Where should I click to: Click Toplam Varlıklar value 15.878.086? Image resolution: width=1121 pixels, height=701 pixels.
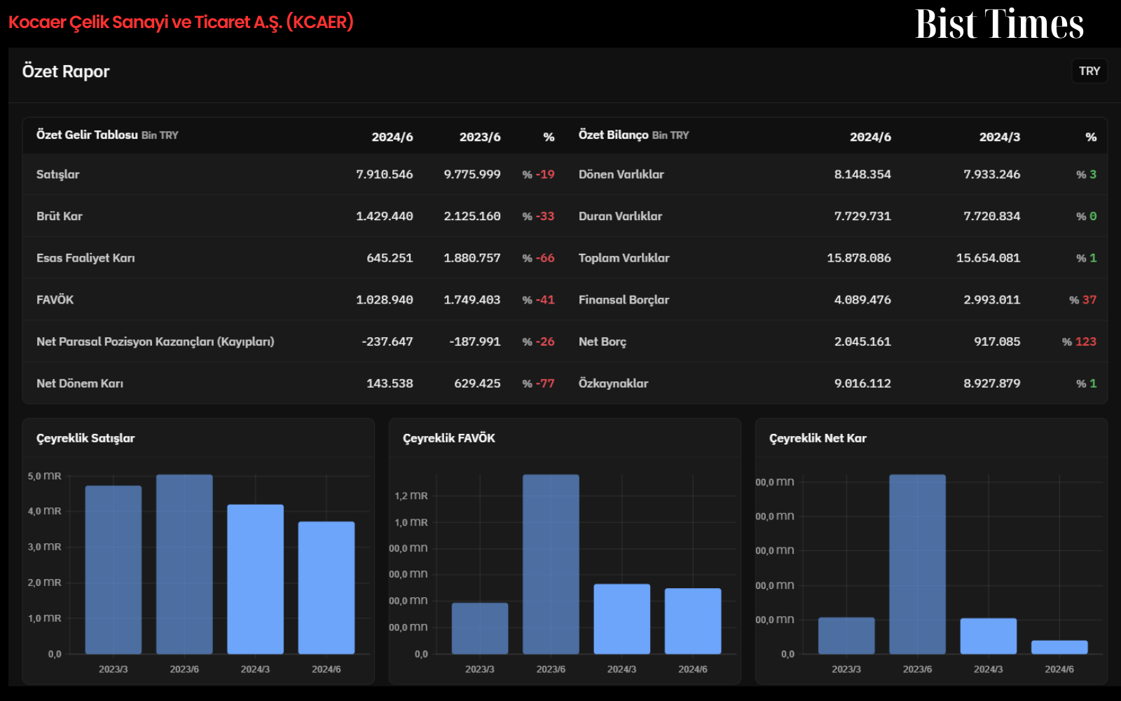(x=859, y=258)
